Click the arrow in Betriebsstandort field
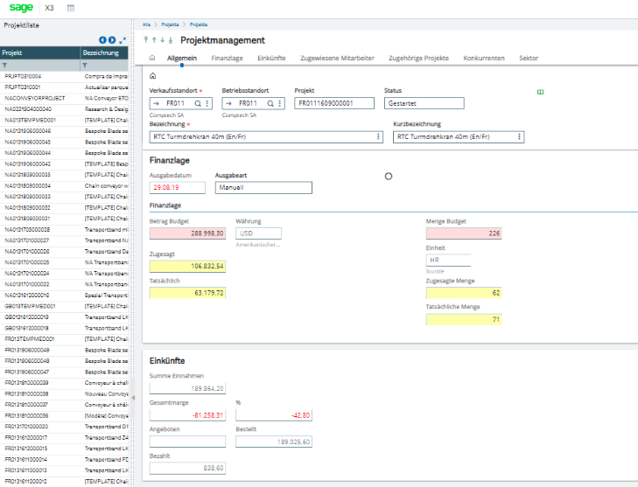Image resolution: width=638 pixels, height=487 pixels. 228,103
